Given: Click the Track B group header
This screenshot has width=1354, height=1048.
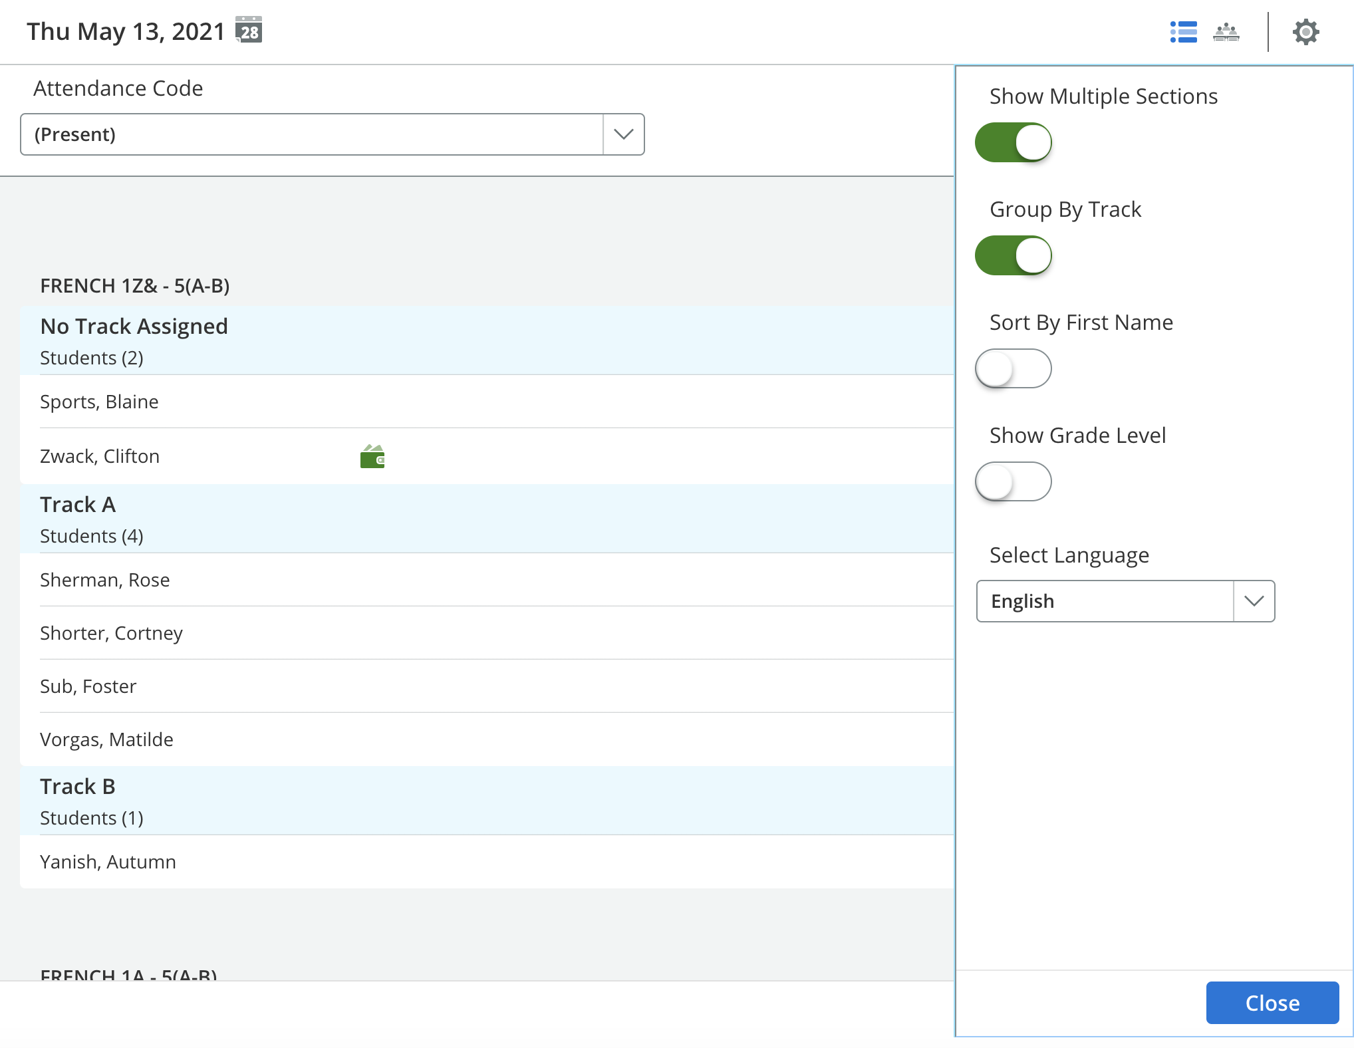Looking at the screenshot, I should tap(78, 787).
